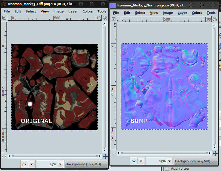Image resolution: width=221 pixels, height=171 pixels.
Task: Click image menu arrow button in Diff window
Action: pos(4,18)
